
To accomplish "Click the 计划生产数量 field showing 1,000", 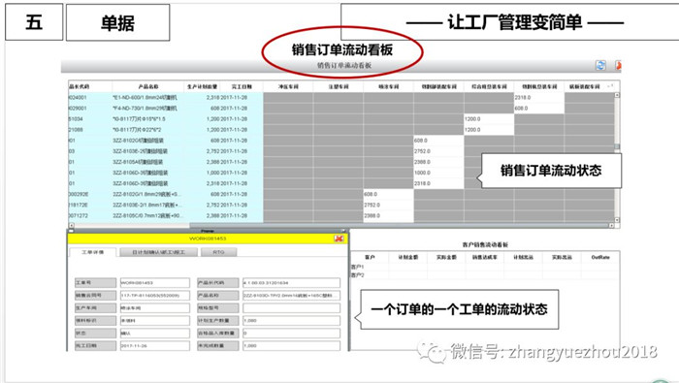I will (x=291, y=321).
